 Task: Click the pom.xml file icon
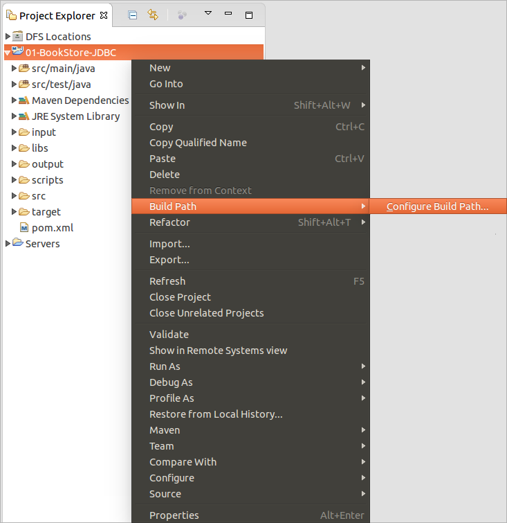coord(24,228)
